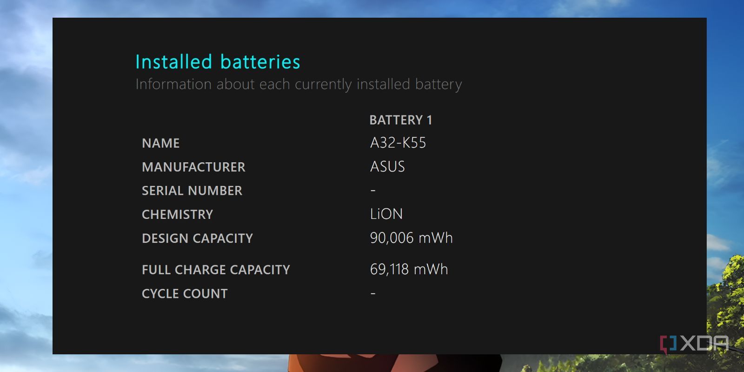Click the XDA bracket logo icon
Image resolution: width=744 pixels, height=372 pixels.
[x=668, y=344]
